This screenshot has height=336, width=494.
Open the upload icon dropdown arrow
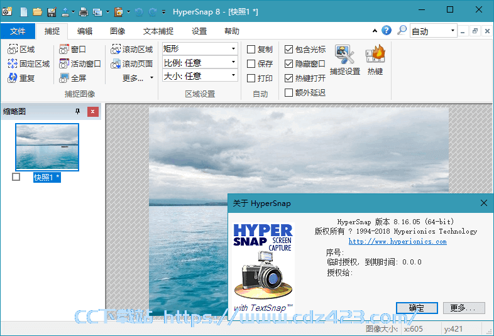coord(73,12)
